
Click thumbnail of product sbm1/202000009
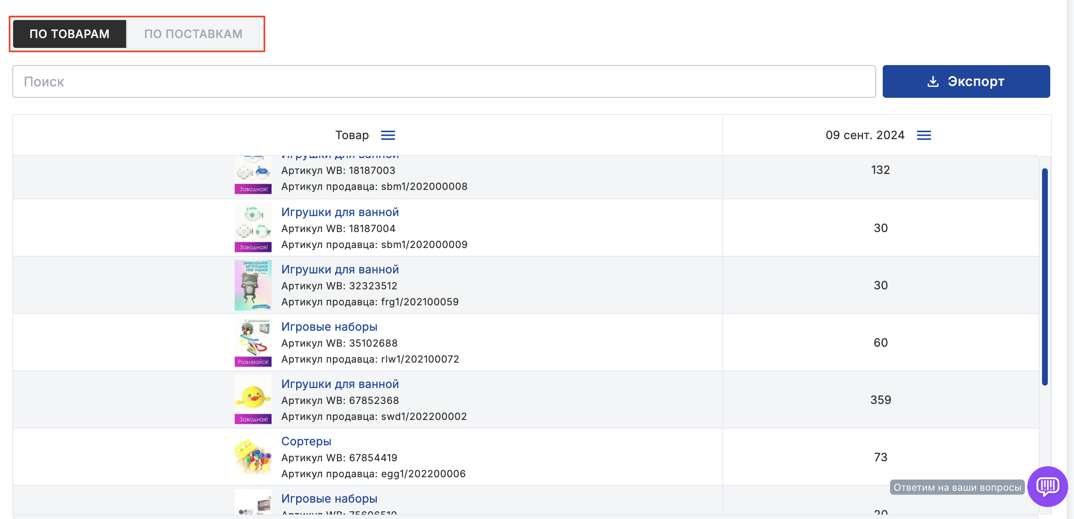(253, 228)
